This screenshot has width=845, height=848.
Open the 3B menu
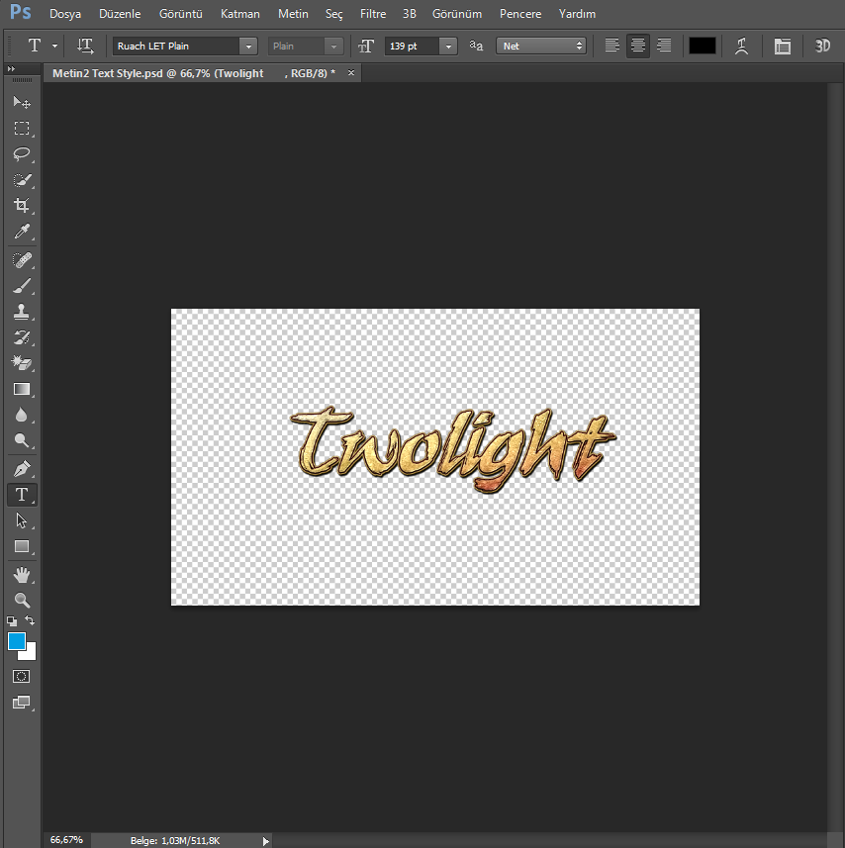(x=410, y=14)
